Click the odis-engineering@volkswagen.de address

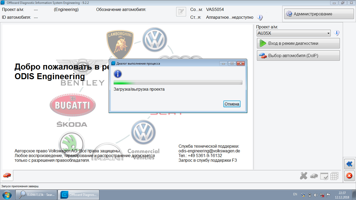(x=209, y=151)
